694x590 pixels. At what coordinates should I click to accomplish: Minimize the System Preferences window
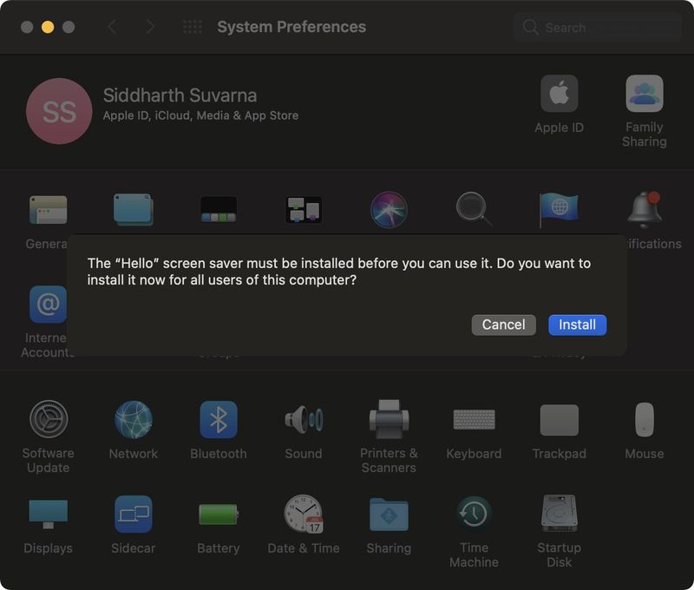pos(48,27)
